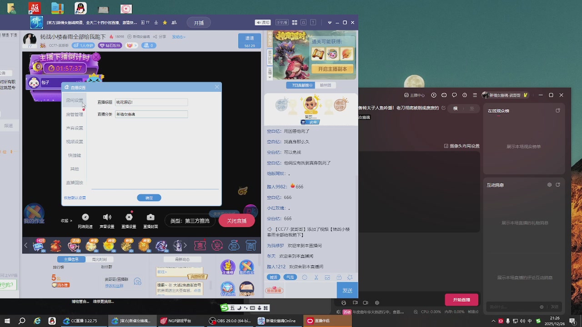Viewport: 582px width, 327px height.
Task: Click the 确定 confirm button
Action: point(149,198)
